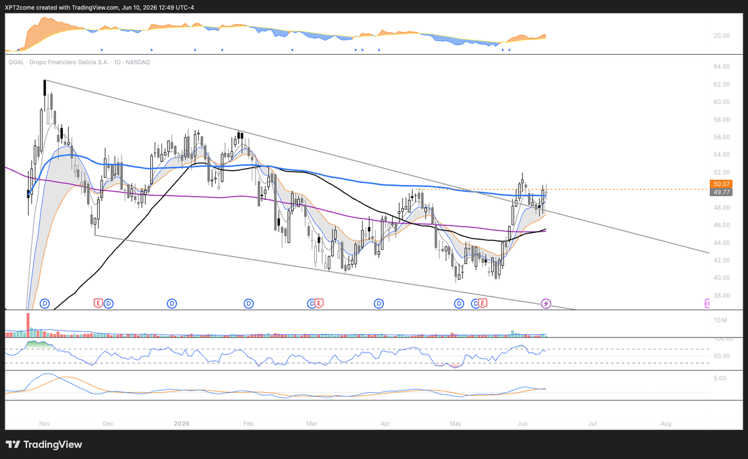
Task: Open the purple lightning event marker in June
Action: coord(546,303)
